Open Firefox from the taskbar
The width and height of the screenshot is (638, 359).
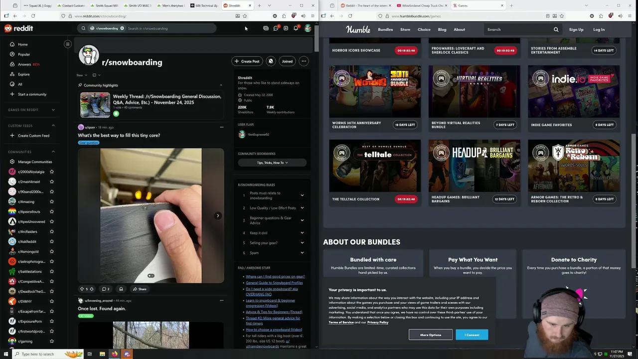115,354
